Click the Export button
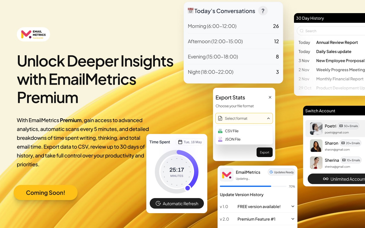365x228 pixels. tap(265, 152)
